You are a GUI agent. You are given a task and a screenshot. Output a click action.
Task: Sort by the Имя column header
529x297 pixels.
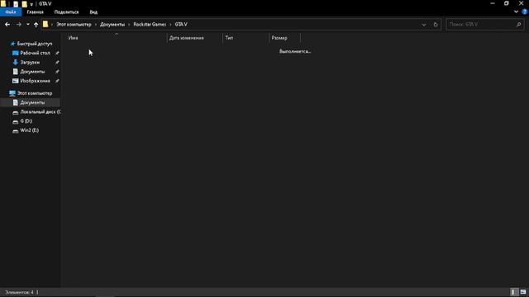[x=73, y=38]
